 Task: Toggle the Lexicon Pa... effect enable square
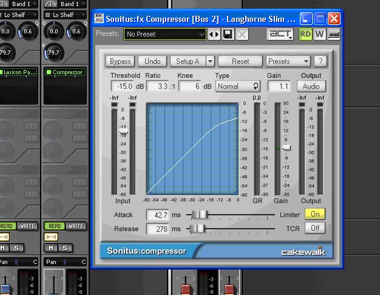[x=1, y=72]
